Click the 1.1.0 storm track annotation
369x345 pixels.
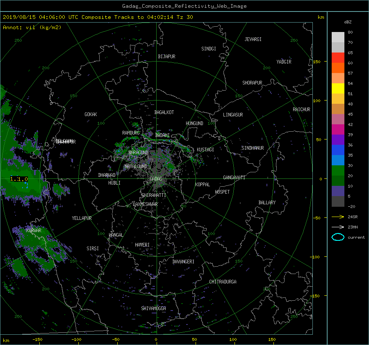point(19,179)
